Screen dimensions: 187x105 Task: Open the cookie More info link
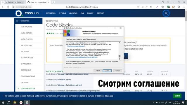pos(109,96)
